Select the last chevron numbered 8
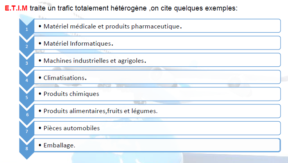288x163 pixels. 27,149
